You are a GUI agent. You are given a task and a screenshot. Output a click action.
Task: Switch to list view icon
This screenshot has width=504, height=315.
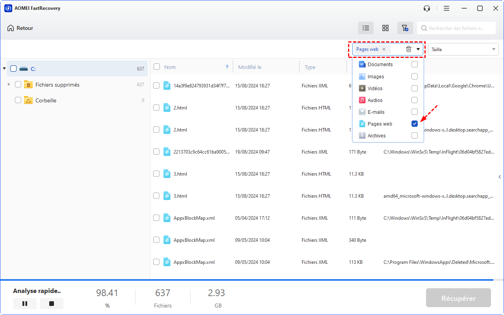366,28
